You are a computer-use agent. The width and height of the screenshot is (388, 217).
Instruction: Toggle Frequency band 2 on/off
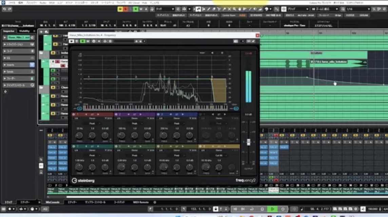tap(116, 114)
